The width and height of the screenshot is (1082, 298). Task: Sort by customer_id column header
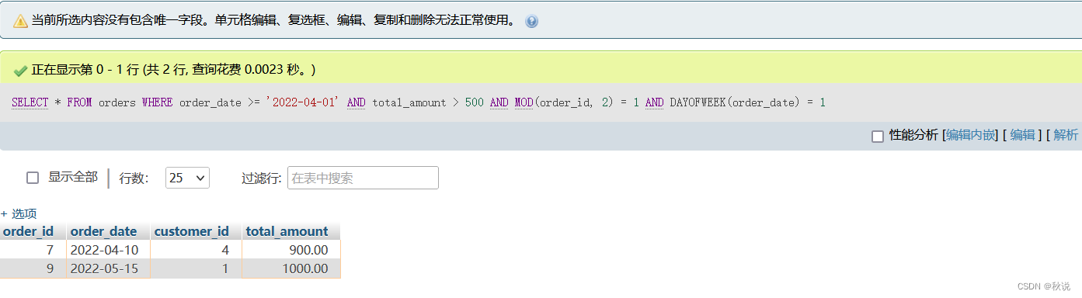[192, 231]
